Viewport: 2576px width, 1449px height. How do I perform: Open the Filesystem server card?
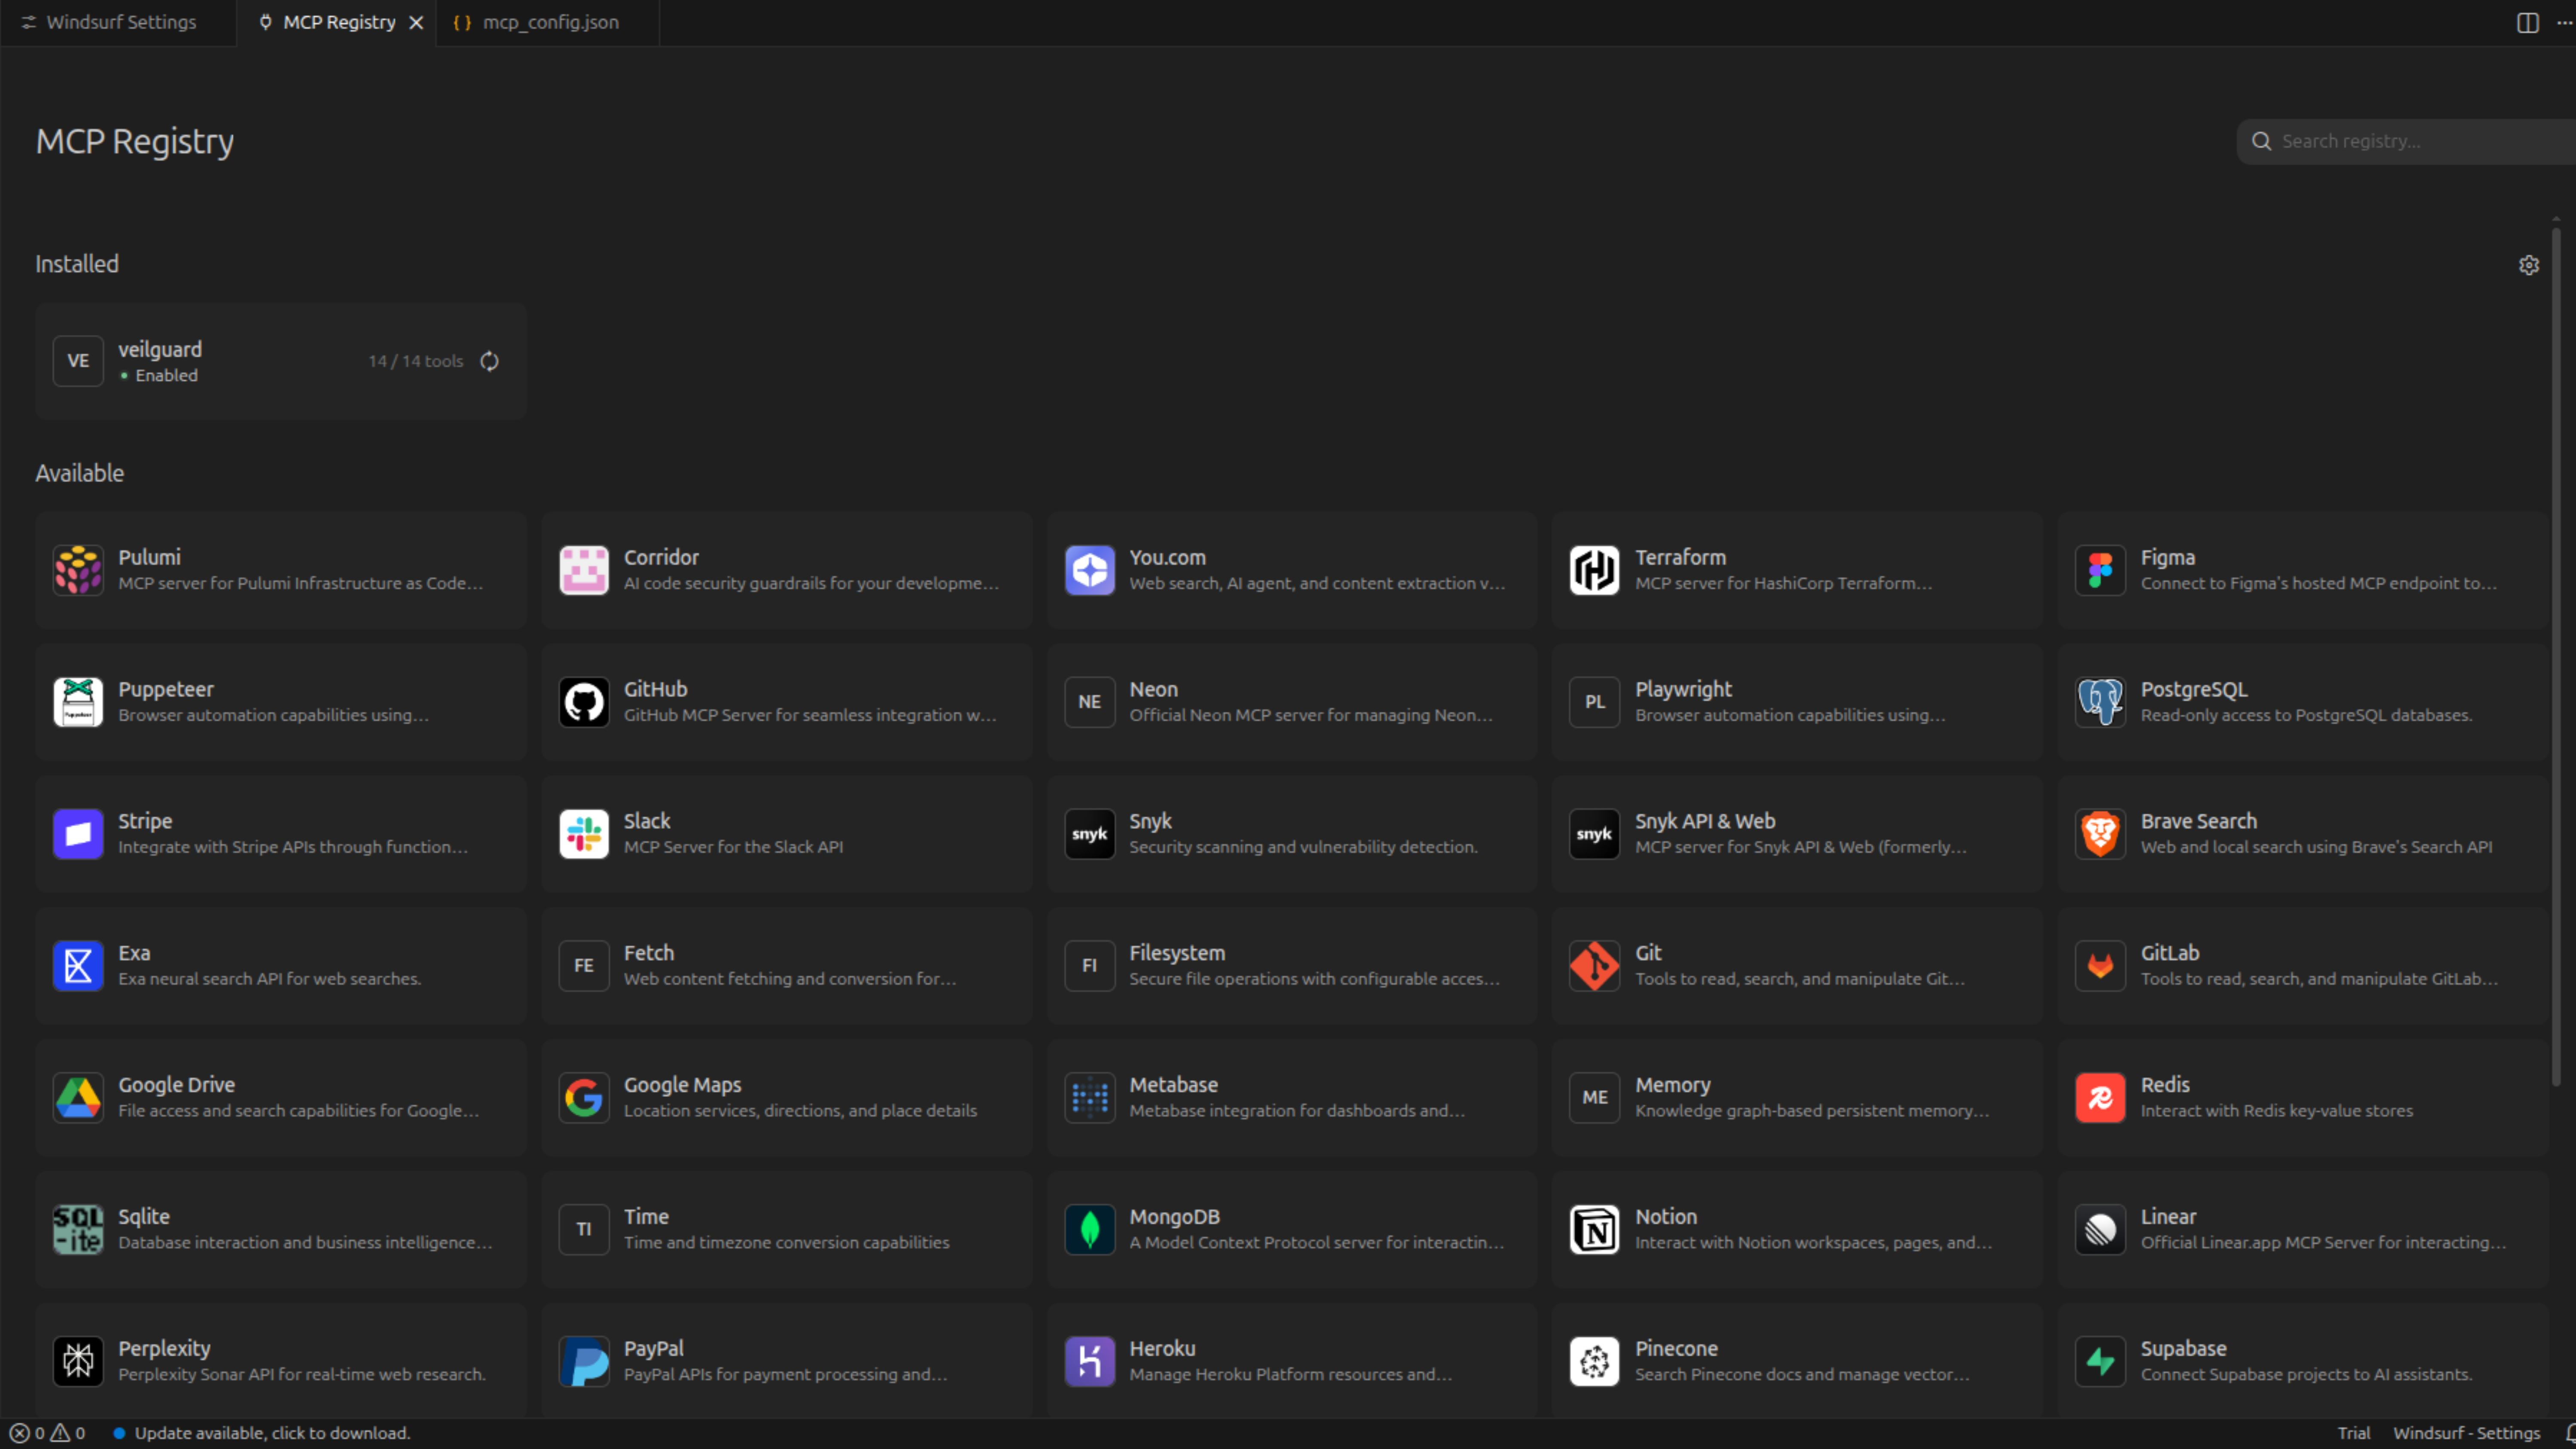tap(1292, 966)
